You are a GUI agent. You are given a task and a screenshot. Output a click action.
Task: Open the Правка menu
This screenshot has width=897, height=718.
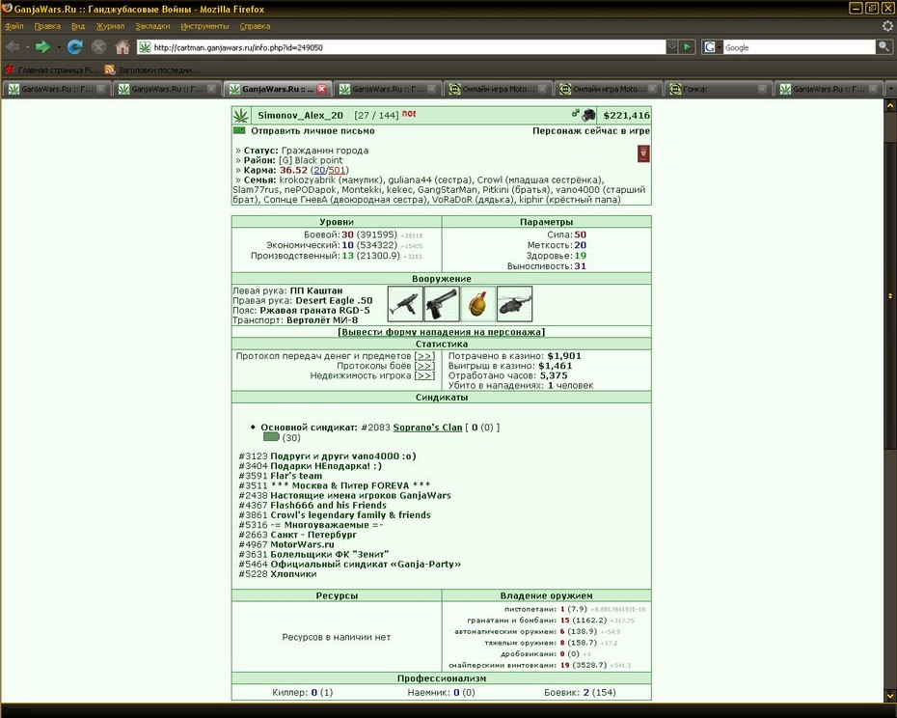tap(47, 26)
